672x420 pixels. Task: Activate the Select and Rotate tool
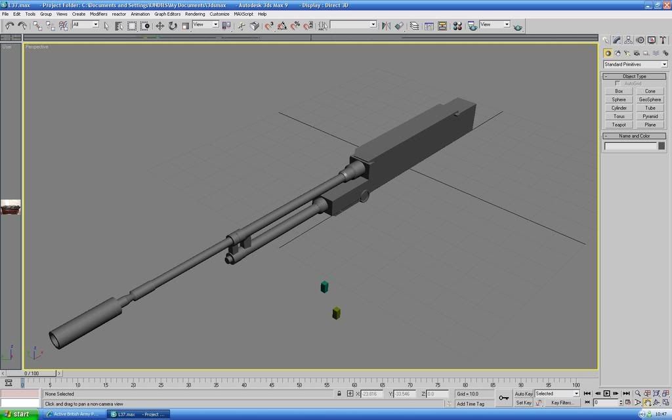[173, 26]
